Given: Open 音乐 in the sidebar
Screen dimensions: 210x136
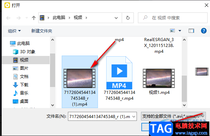Looking at the screenshot, I should coord(20,93).
